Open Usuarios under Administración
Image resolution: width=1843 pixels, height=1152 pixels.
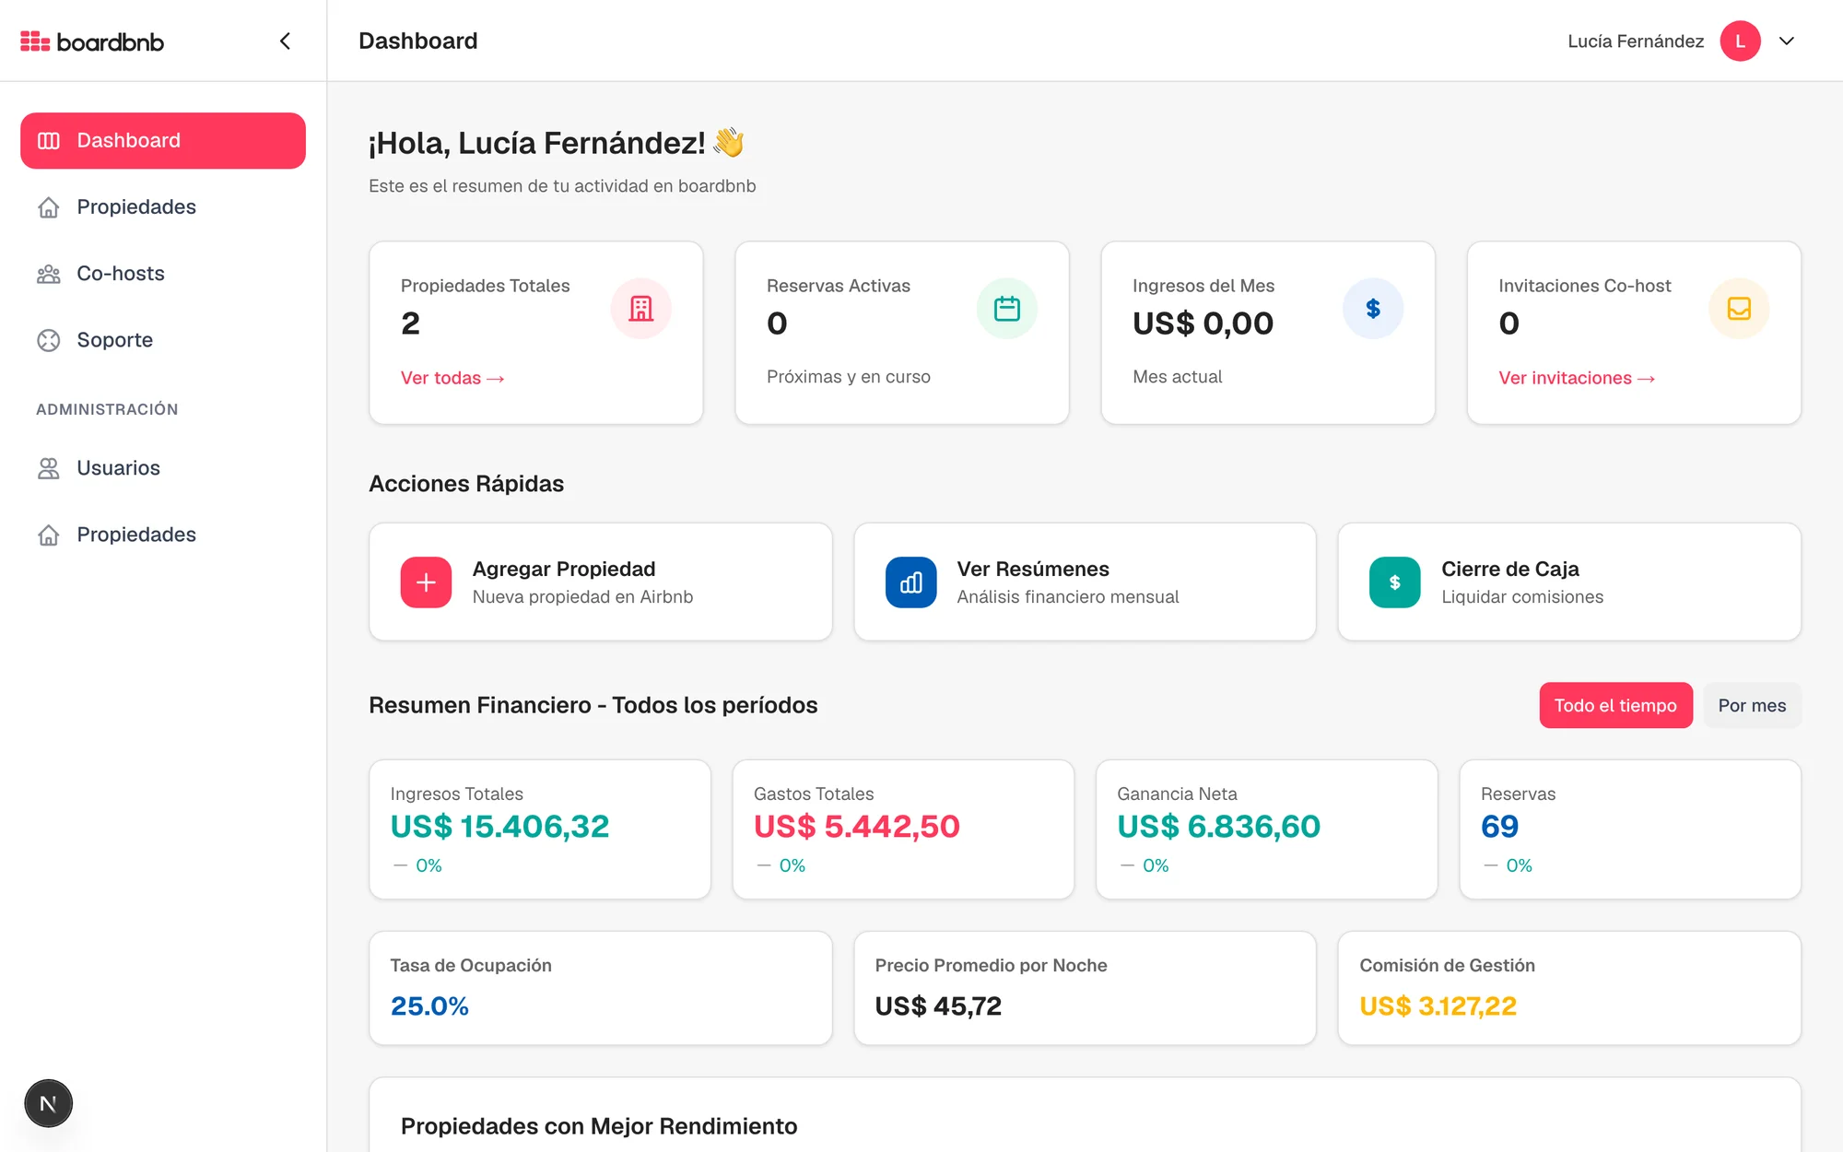tap(163, 468)
